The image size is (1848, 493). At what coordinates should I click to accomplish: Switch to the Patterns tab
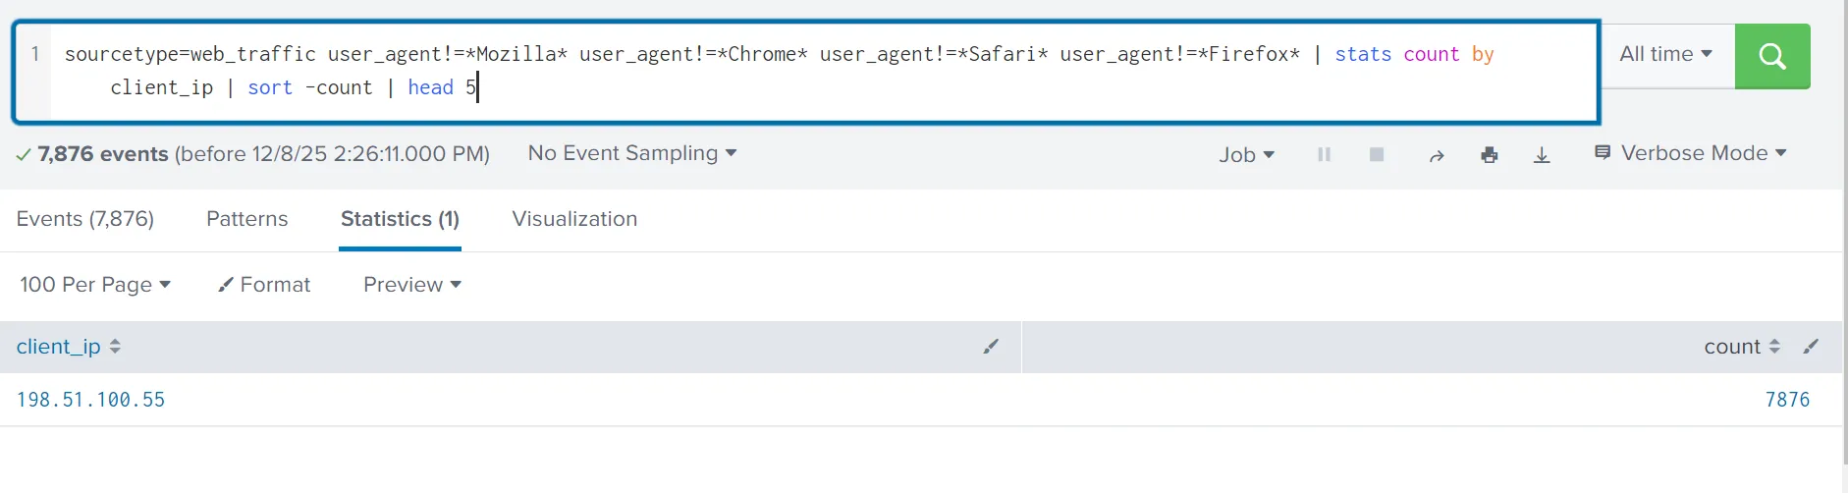click(x=247, y=219)
